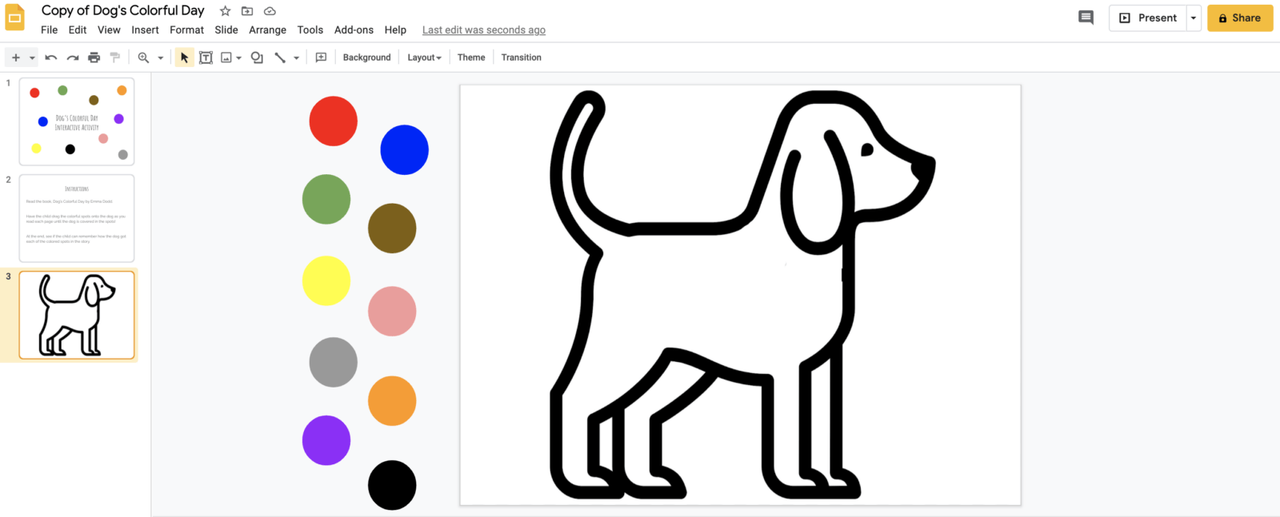
Task: Open comment history icon
Action: (x=1086, y=18)
